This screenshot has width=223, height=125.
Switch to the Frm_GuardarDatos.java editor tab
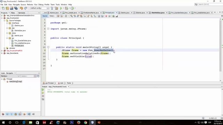point(179,13)
